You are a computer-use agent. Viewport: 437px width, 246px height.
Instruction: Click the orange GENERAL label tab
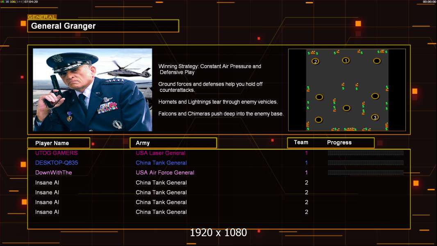pyautogui.click(x=42, y=17)
